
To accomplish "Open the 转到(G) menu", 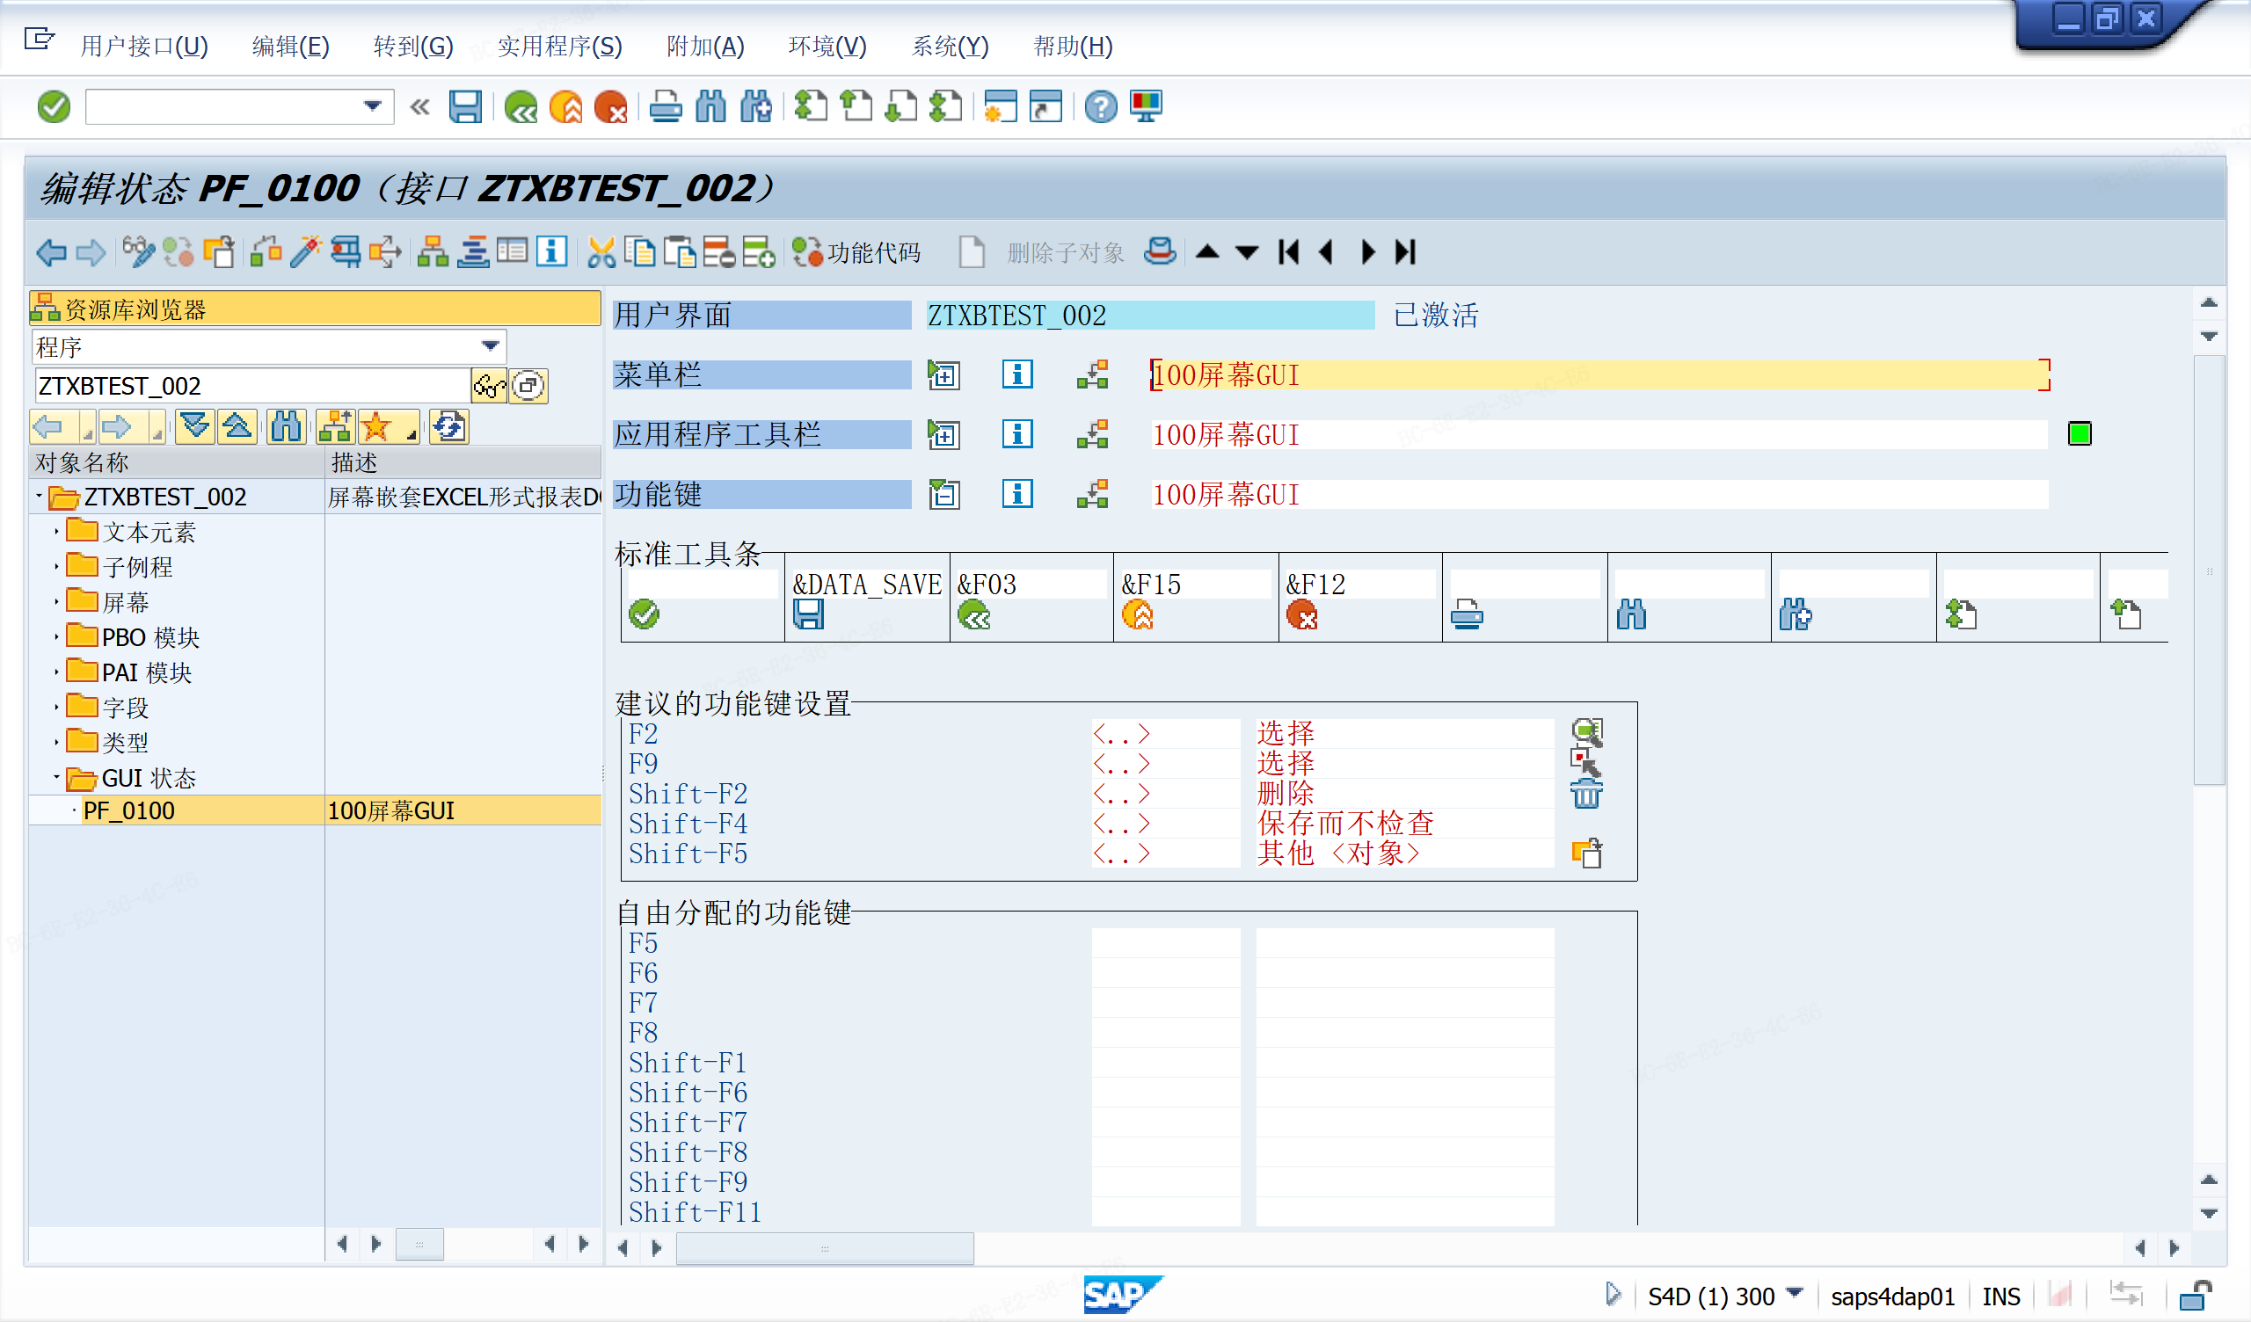I will (x=412, y=47).
